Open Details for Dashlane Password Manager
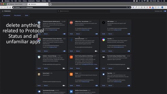This screenshot has height=94, width=167. click(39, 68)
